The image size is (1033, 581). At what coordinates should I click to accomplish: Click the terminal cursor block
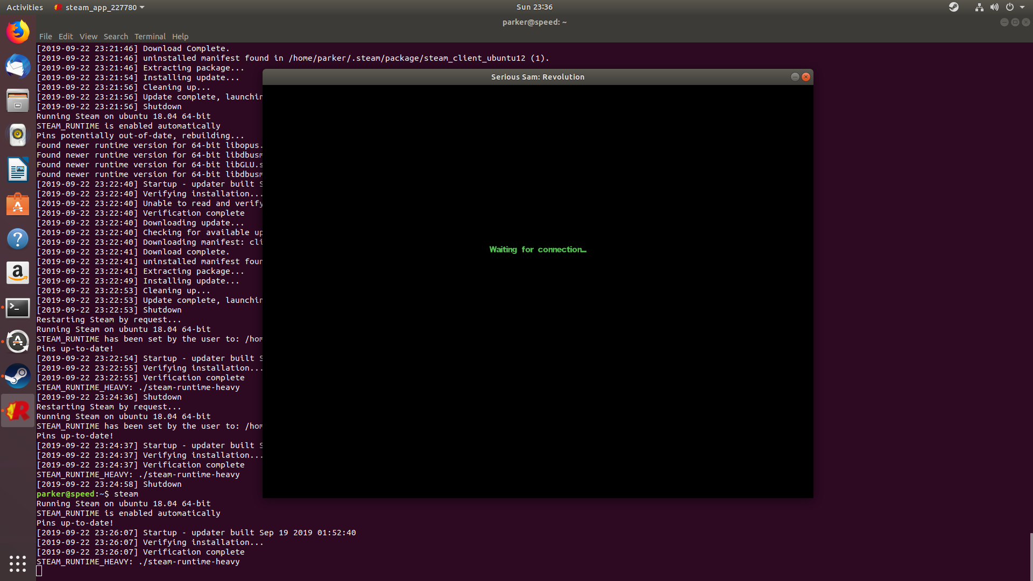(39, 571)
